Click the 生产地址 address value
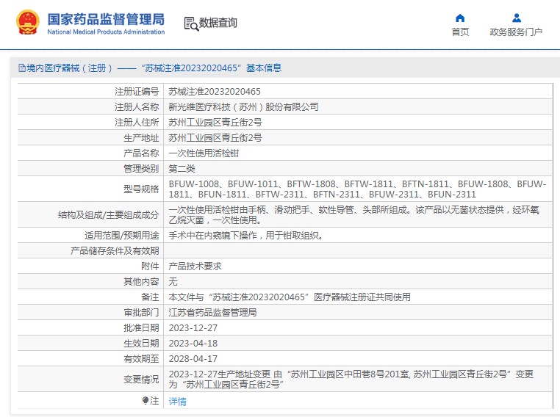 point(215,138)
